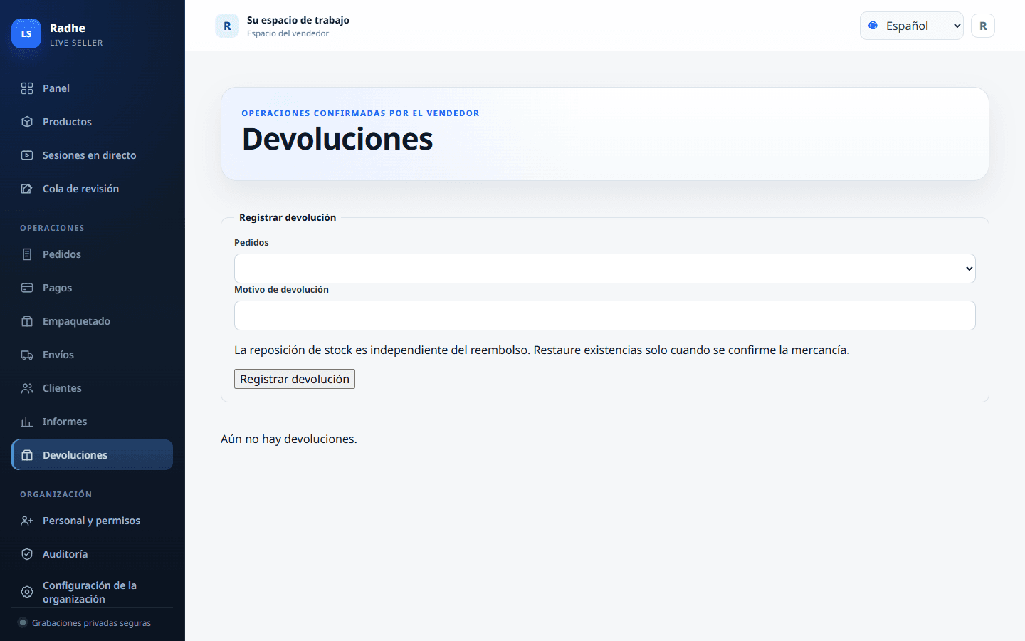Click the Devoluciones package icon in sidebar

[x=27, y=455]
